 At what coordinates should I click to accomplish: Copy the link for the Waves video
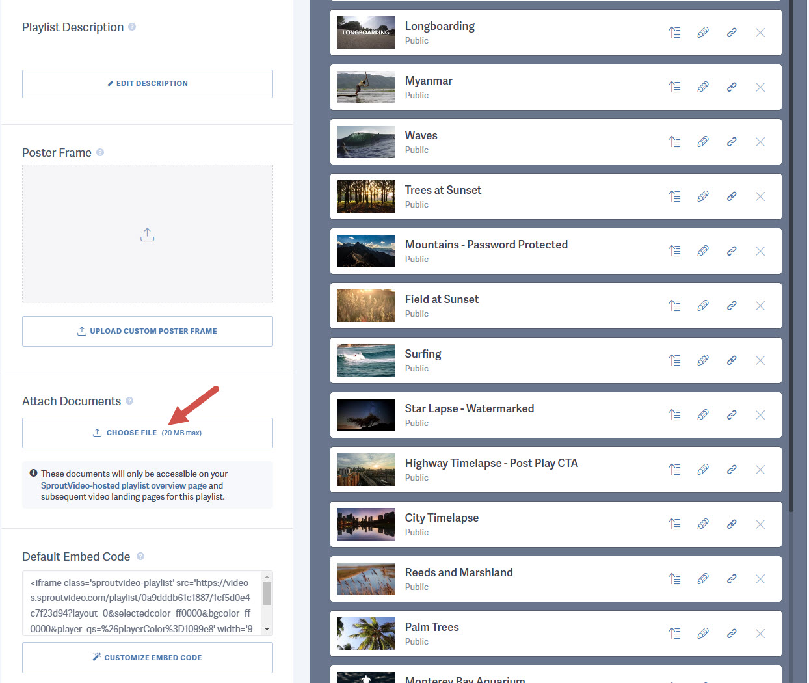coord(732,141)
